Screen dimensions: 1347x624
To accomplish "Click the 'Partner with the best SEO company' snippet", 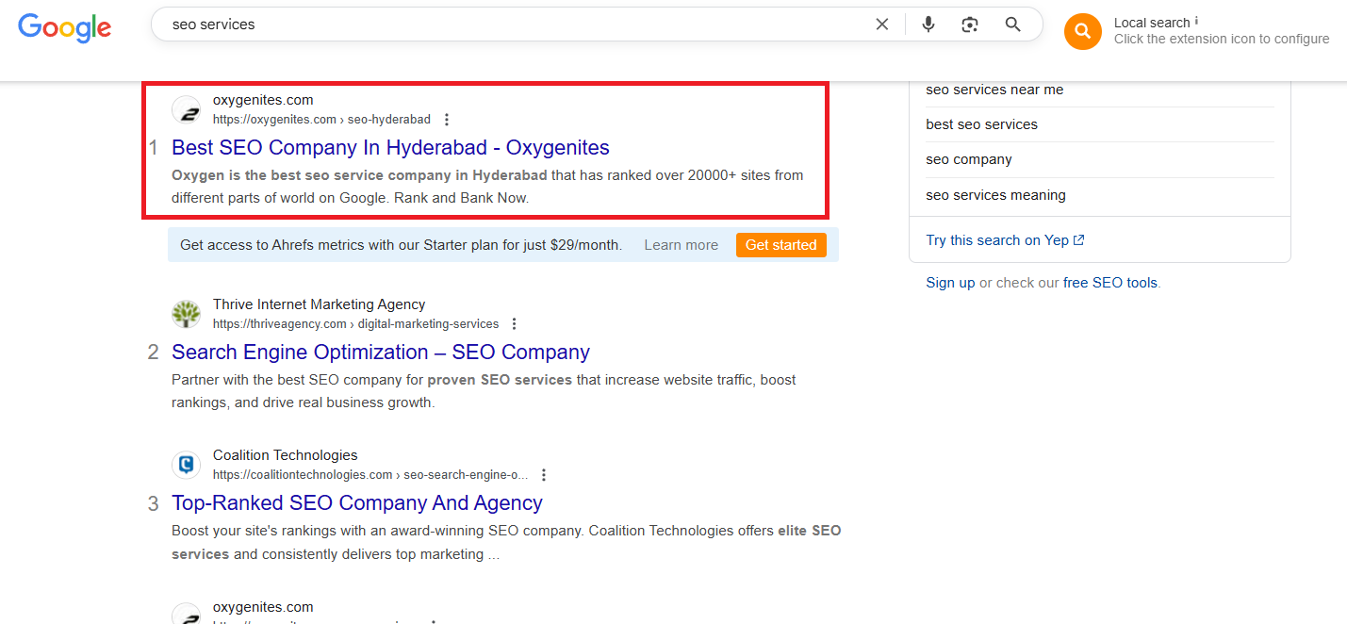I will [484, 391].
